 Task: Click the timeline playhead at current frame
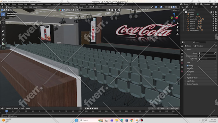(6, 111)
